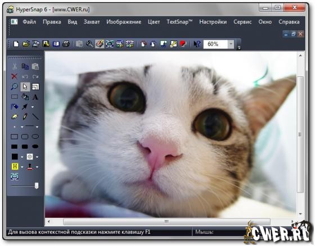The height and width of the screenshot is (246, 315).
Task: Toggle the highlighted capture toolbar button
Action: pyautogui.click(x=100, y=44)
